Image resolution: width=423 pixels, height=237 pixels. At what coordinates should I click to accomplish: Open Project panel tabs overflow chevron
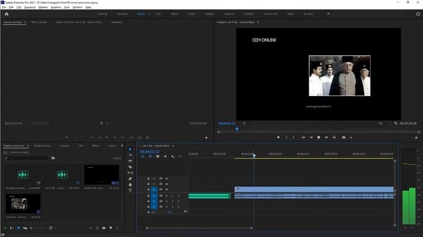(122, 145)
